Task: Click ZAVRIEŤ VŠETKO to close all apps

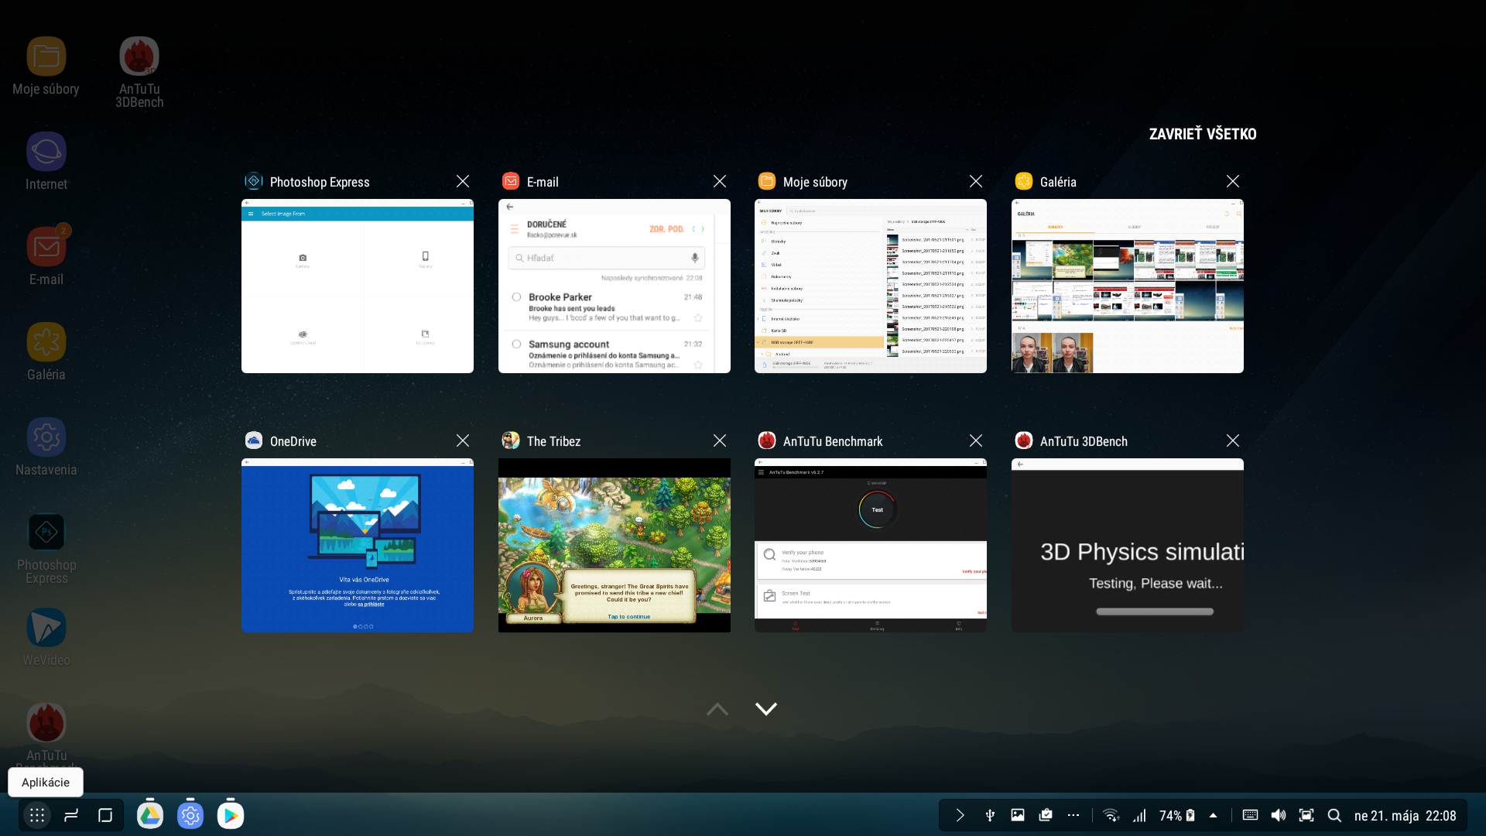Action: pyautogui.click(x=1202, y=134)
